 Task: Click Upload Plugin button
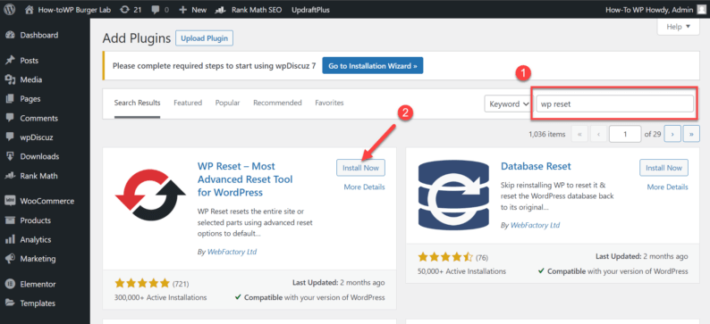[x=204, y=38]
